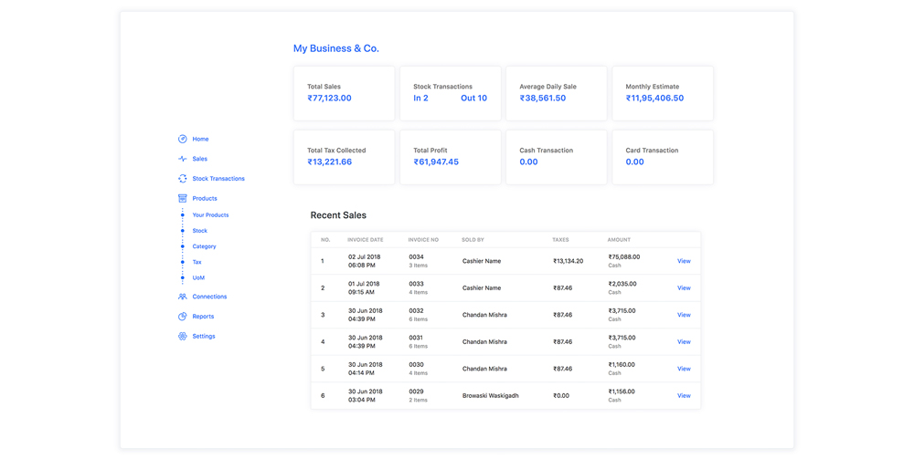Select Stock under Products

[199, 231]
